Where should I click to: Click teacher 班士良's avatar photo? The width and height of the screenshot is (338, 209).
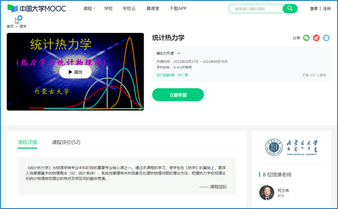[266, 193]
